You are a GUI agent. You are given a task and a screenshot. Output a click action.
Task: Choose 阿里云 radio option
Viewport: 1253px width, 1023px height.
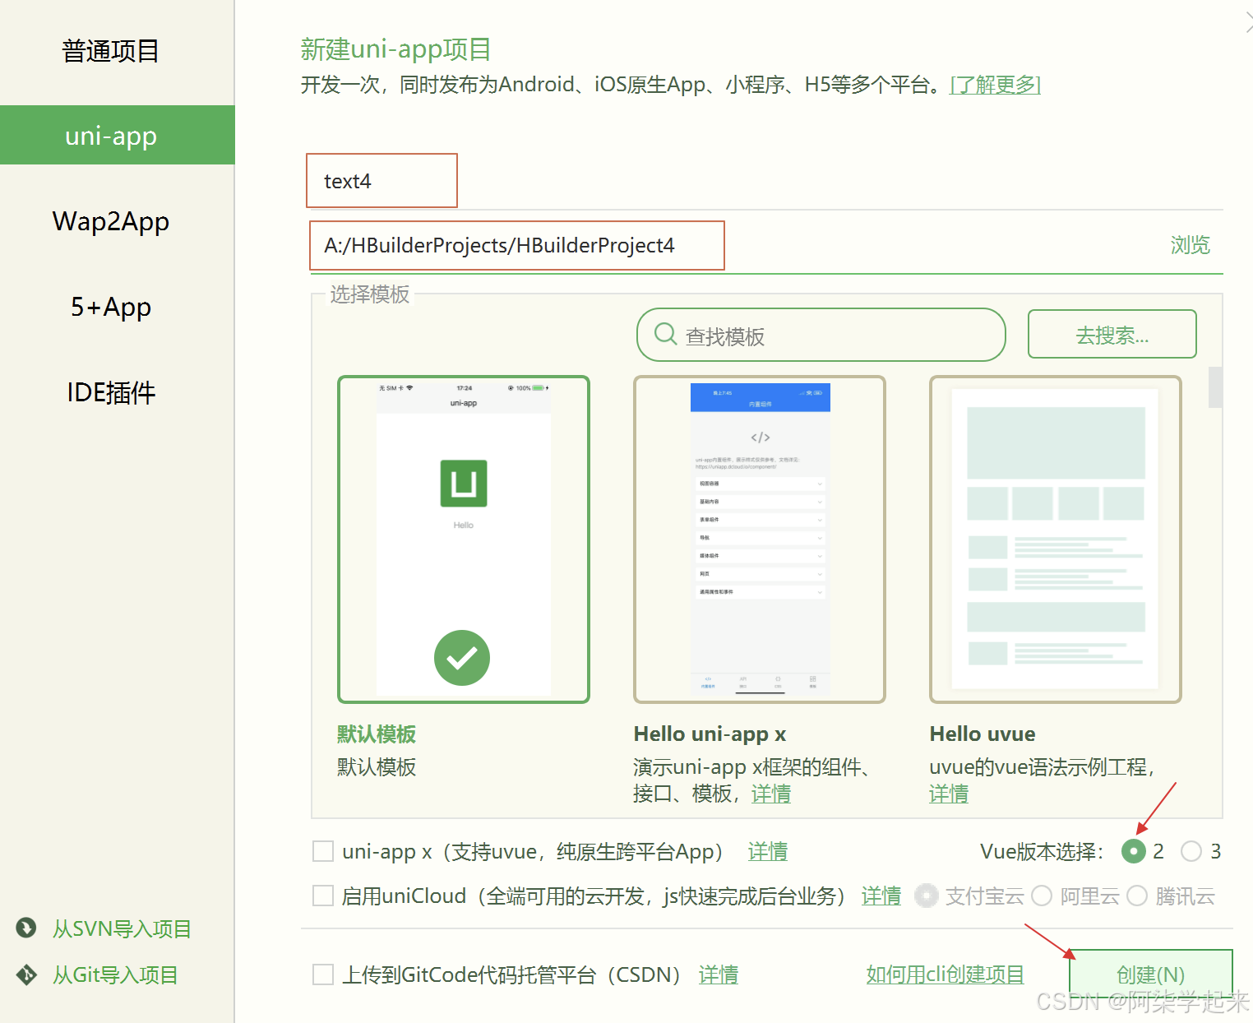pos(1042,896)
